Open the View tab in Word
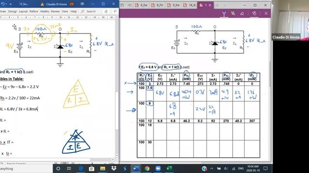The image size is (309, 173). pyautogui.click(x=65, y=12)
